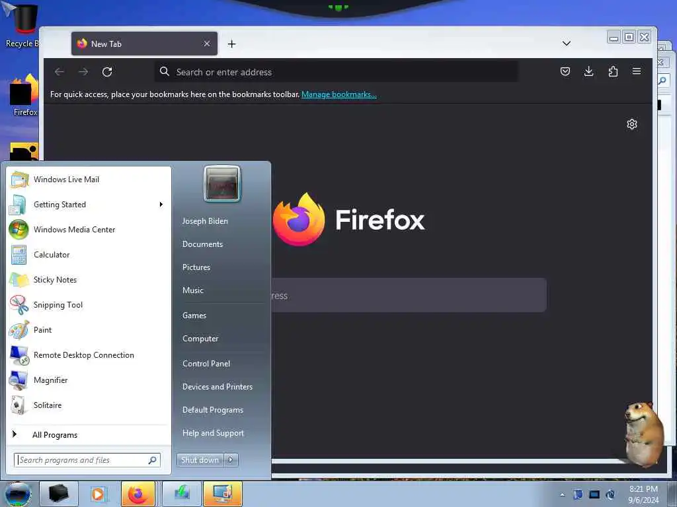Launch Windows Live Mail from Start menu
The image size is (677, 507).
click(x=89, y=180)
